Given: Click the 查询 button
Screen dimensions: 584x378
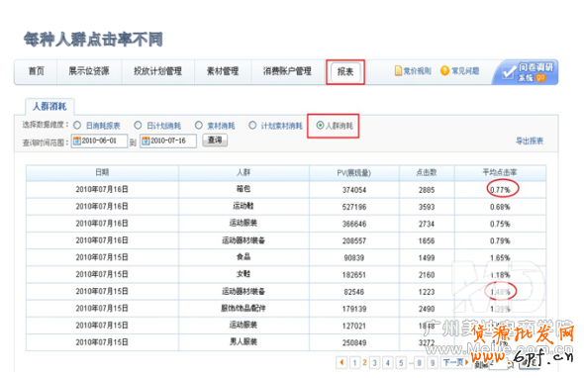Looking at the screenshot, I should click(215, 141).
